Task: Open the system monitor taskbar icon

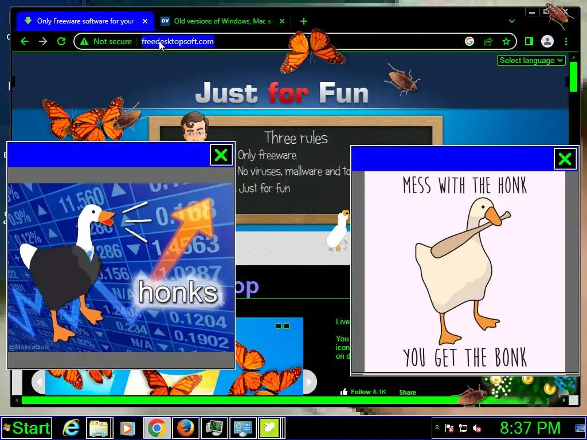Action: pos(214,428)
